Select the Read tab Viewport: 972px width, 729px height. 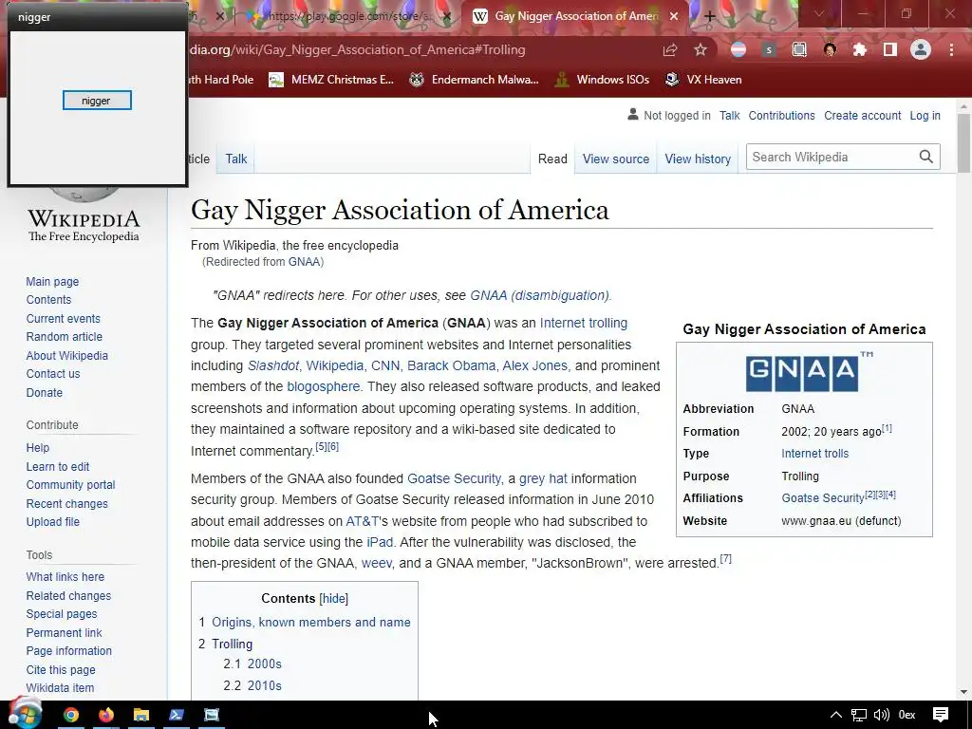click(552, 159)
